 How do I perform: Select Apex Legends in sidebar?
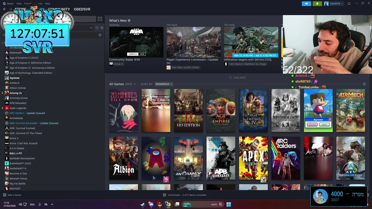tap(18, 108)
